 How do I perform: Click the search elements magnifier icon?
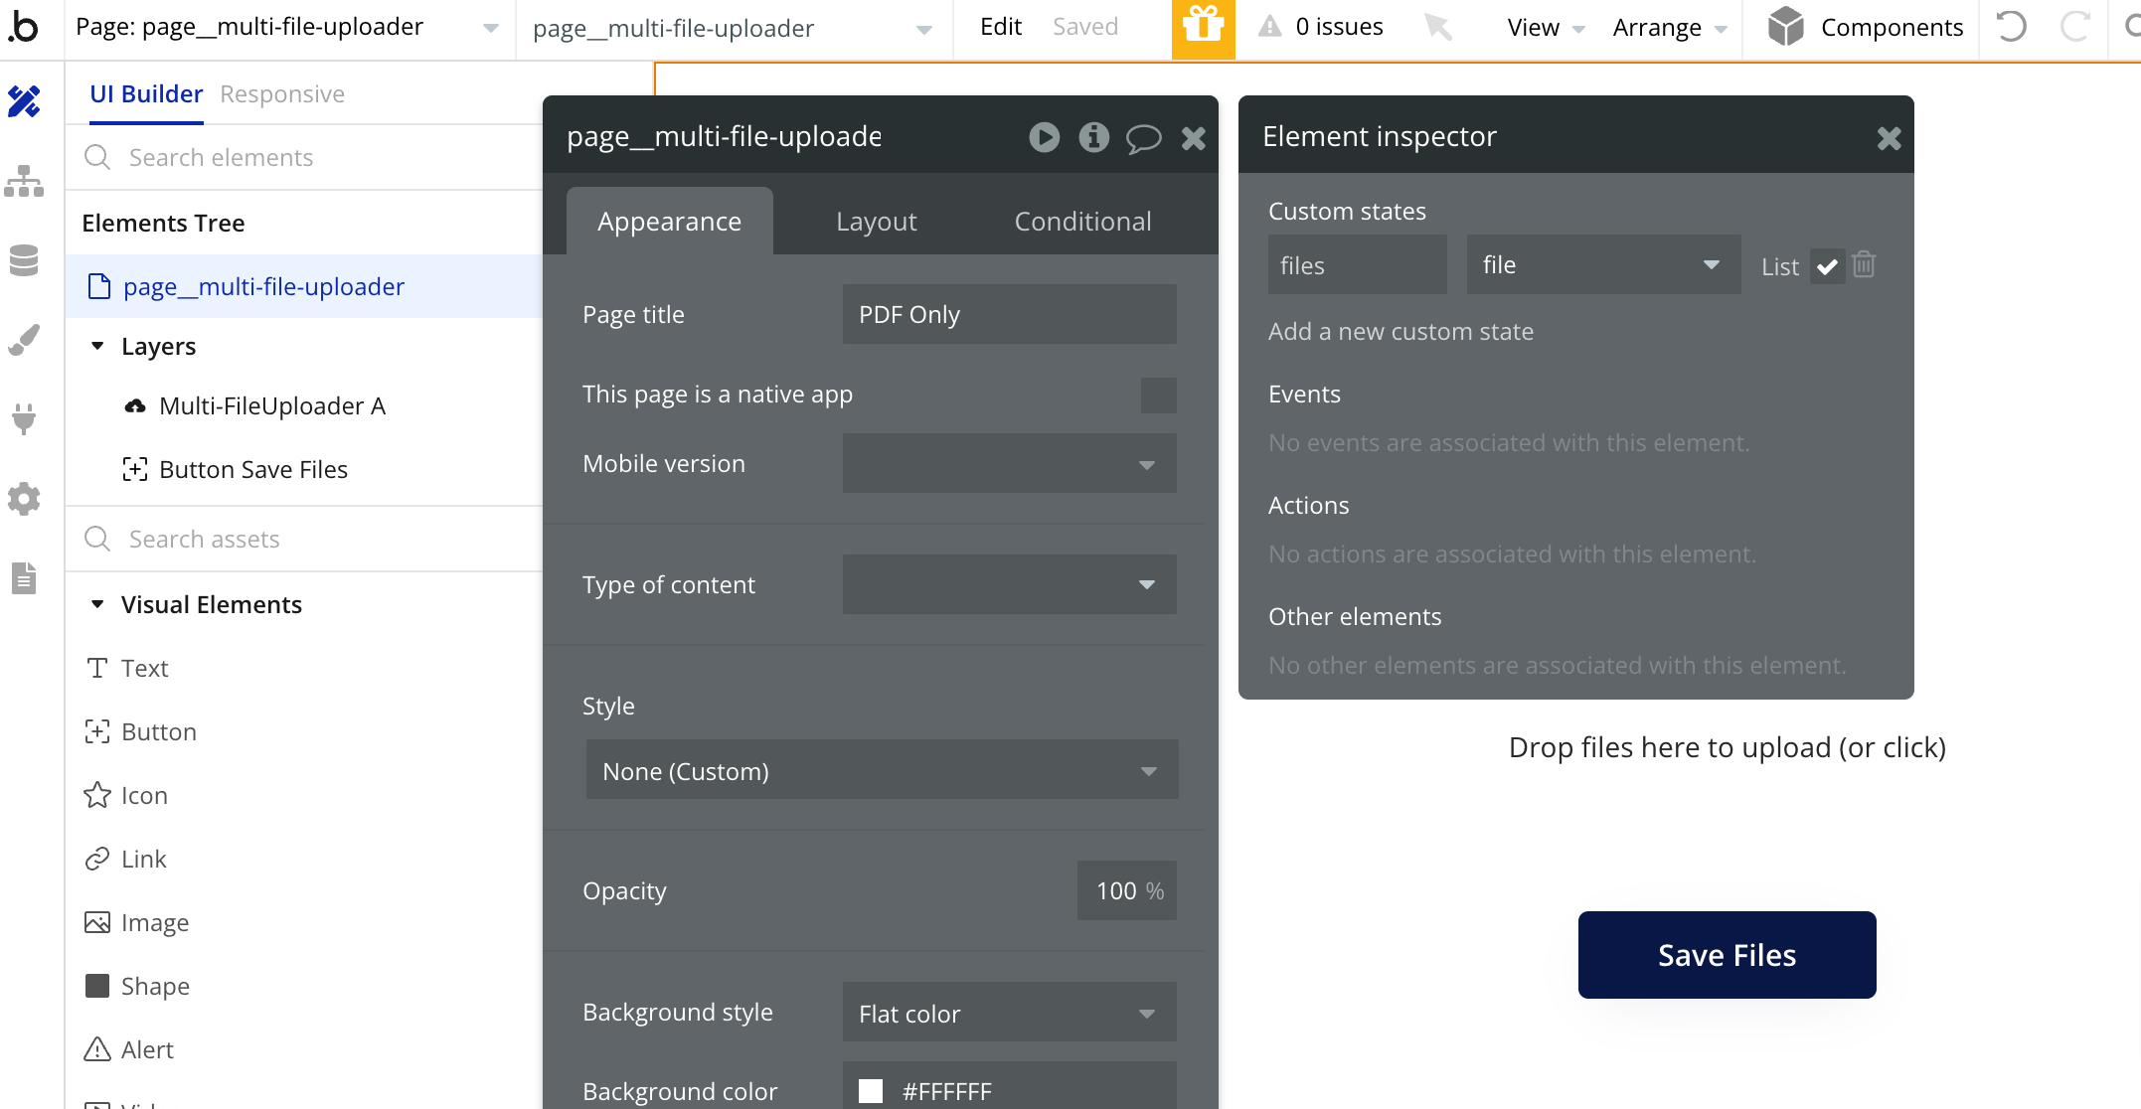click(x=97, y=157)
